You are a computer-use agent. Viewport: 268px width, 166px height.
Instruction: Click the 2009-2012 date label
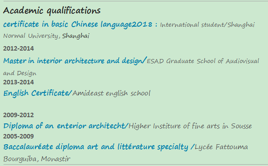coord(19,115)
